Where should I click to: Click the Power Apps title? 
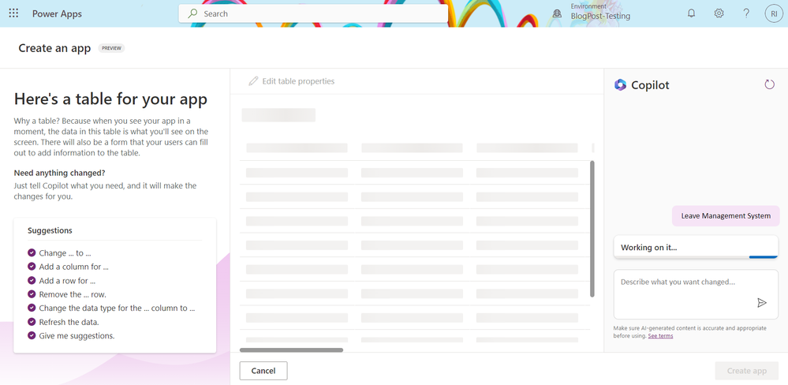pyautogui.click(x=57, y=13)
